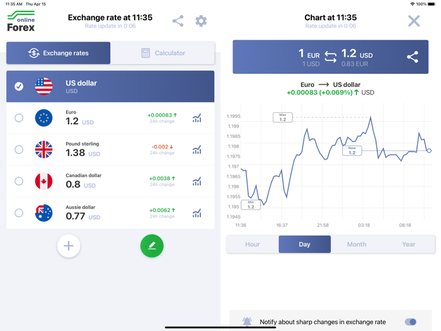The image size is (441, 331).
Task: Select the Pound sterling radio button
Action: (19, 149)
